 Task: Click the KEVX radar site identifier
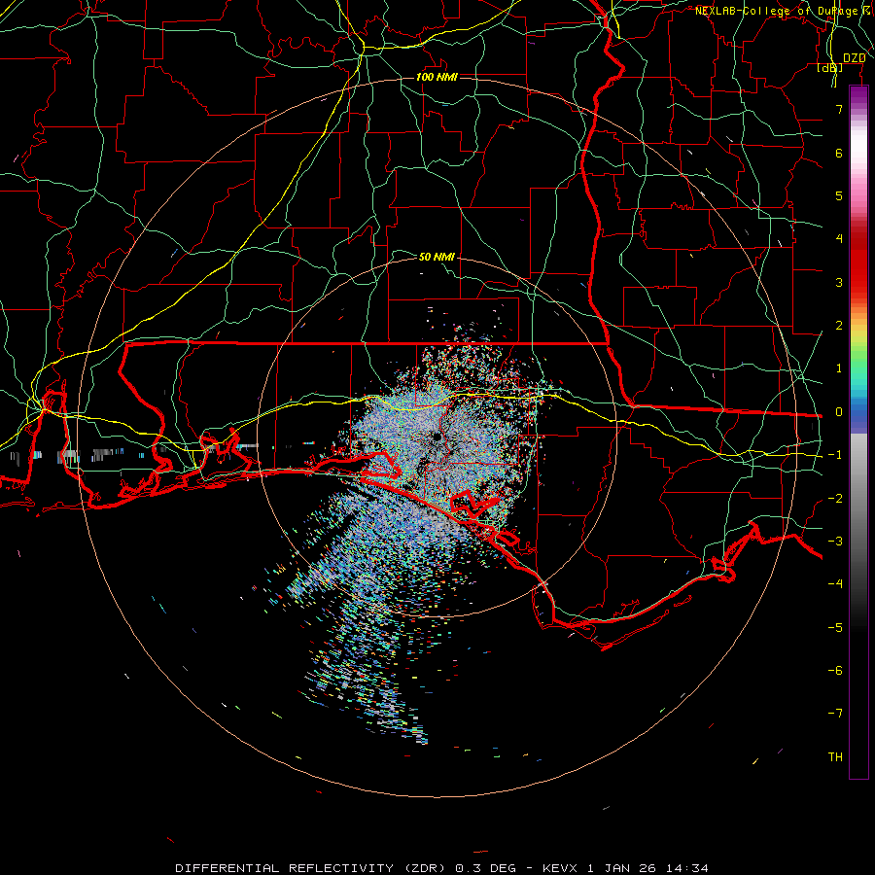(x=560, y=868)
